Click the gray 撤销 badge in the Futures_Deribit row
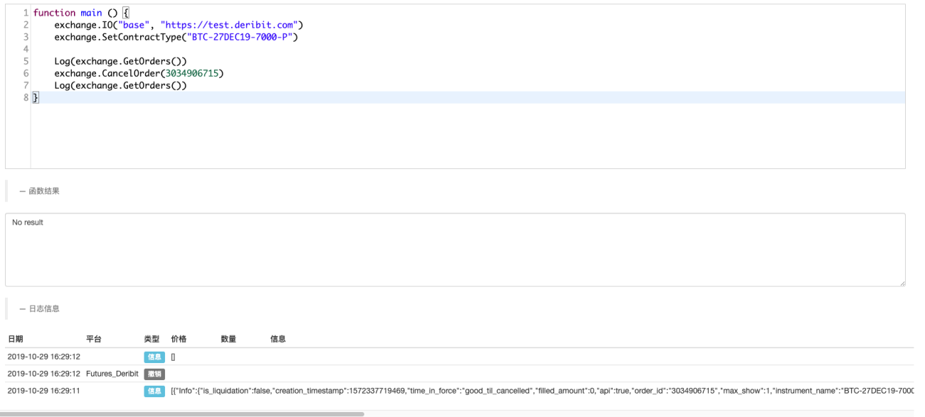 [x=154, y=374]
